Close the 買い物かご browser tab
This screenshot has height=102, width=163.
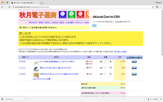click(37, 3)
